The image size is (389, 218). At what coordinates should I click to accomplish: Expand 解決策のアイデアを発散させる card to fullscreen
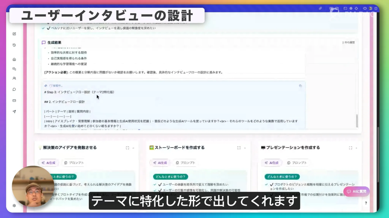click(127, 148)
